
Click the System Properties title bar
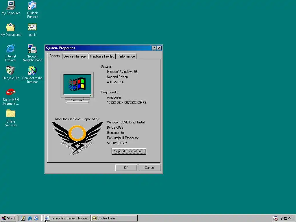coord(98,48)
